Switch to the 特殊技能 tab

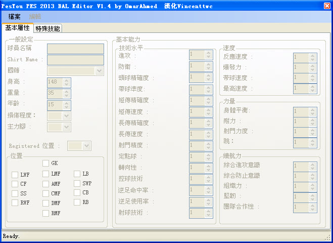pos(47,28)
